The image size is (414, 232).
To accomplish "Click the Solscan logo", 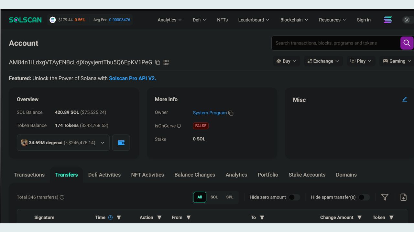I will click(25, 20).
